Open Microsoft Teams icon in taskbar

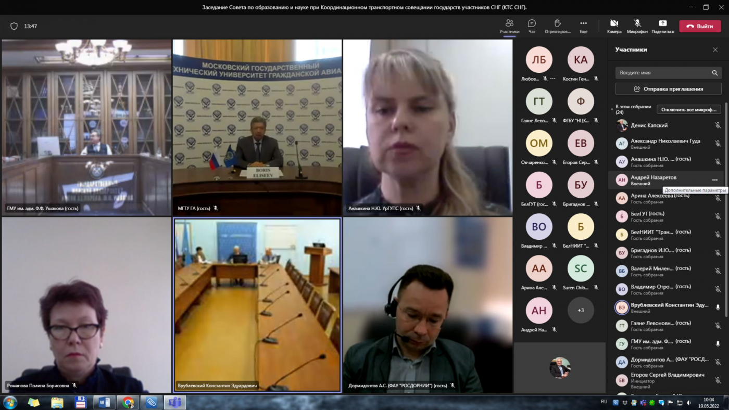pyautogui.click(x=175, y=402)
